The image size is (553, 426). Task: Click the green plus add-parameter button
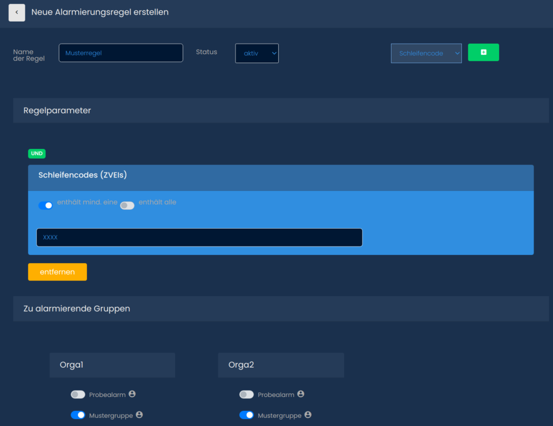483,52
